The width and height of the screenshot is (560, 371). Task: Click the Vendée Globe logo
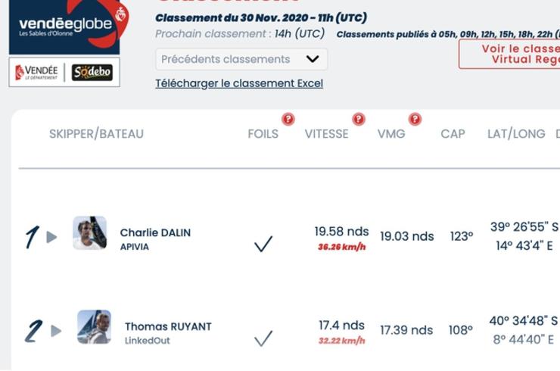coord(64,26)
